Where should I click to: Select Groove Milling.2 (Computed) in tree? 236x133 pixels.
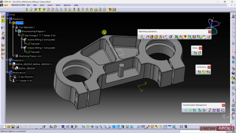41,40
